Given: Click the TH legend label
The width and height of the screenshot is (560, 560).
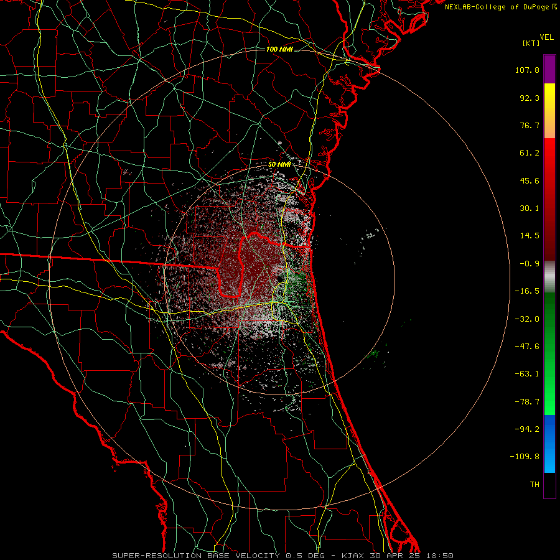Looking at the screenshot, I should click(534, 485).
